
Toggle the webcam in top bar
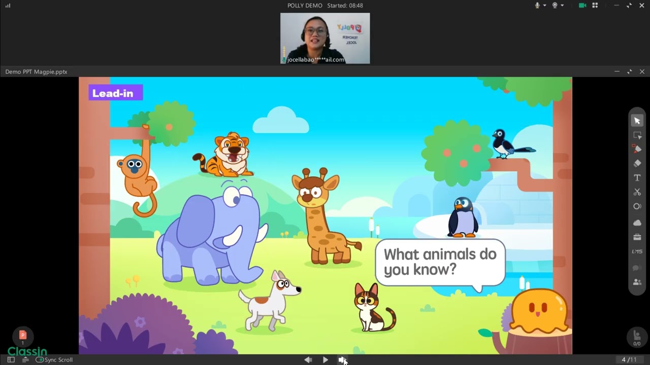(555, 6)
